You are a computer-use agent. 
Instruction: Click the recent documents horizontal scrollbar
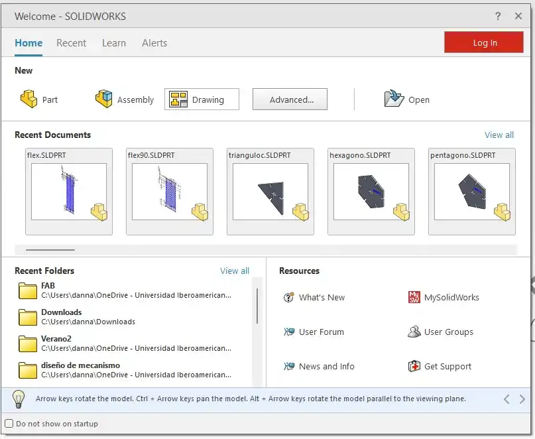(50, 250)
